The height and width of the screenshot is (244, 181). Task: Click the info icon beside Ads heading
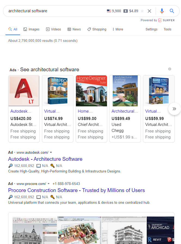point(170,69)
